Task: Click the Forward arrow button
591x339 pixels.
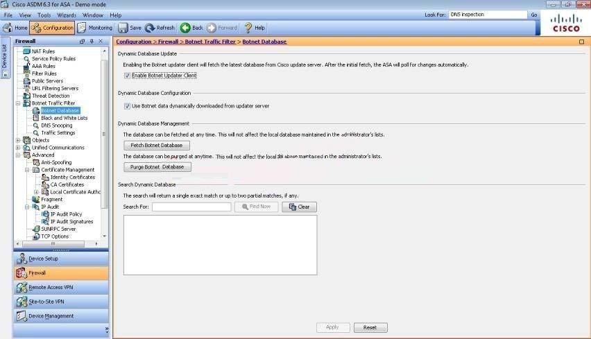Action: pos(223,28)
